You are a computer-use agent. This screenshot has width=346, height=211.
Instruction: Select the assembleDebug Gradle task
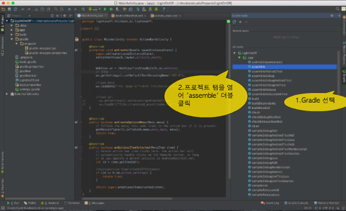(263, 76)
